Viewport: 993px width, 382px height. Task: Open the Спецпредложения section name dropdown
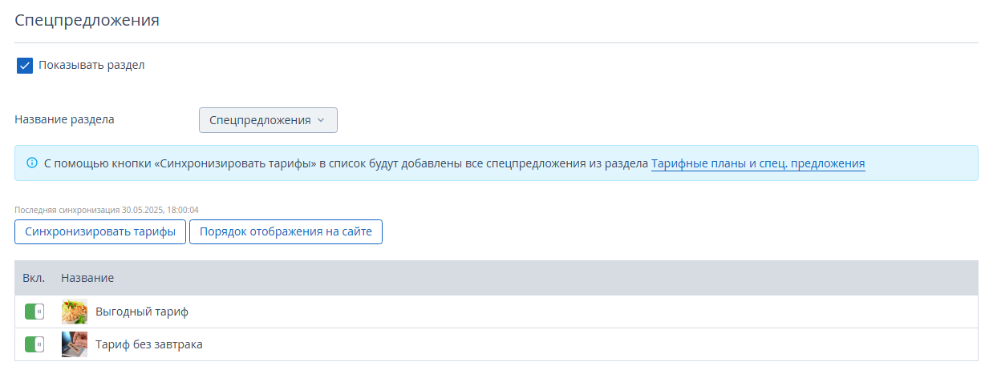click(268, 120)
